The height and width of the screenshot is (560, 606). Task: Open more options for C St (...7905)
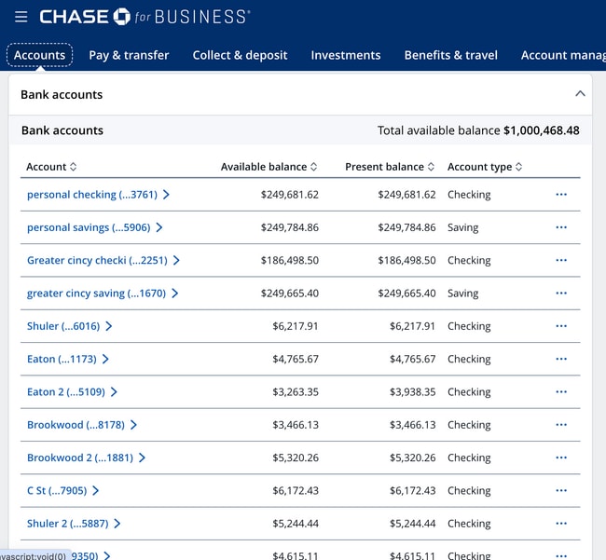pos(561,490)
